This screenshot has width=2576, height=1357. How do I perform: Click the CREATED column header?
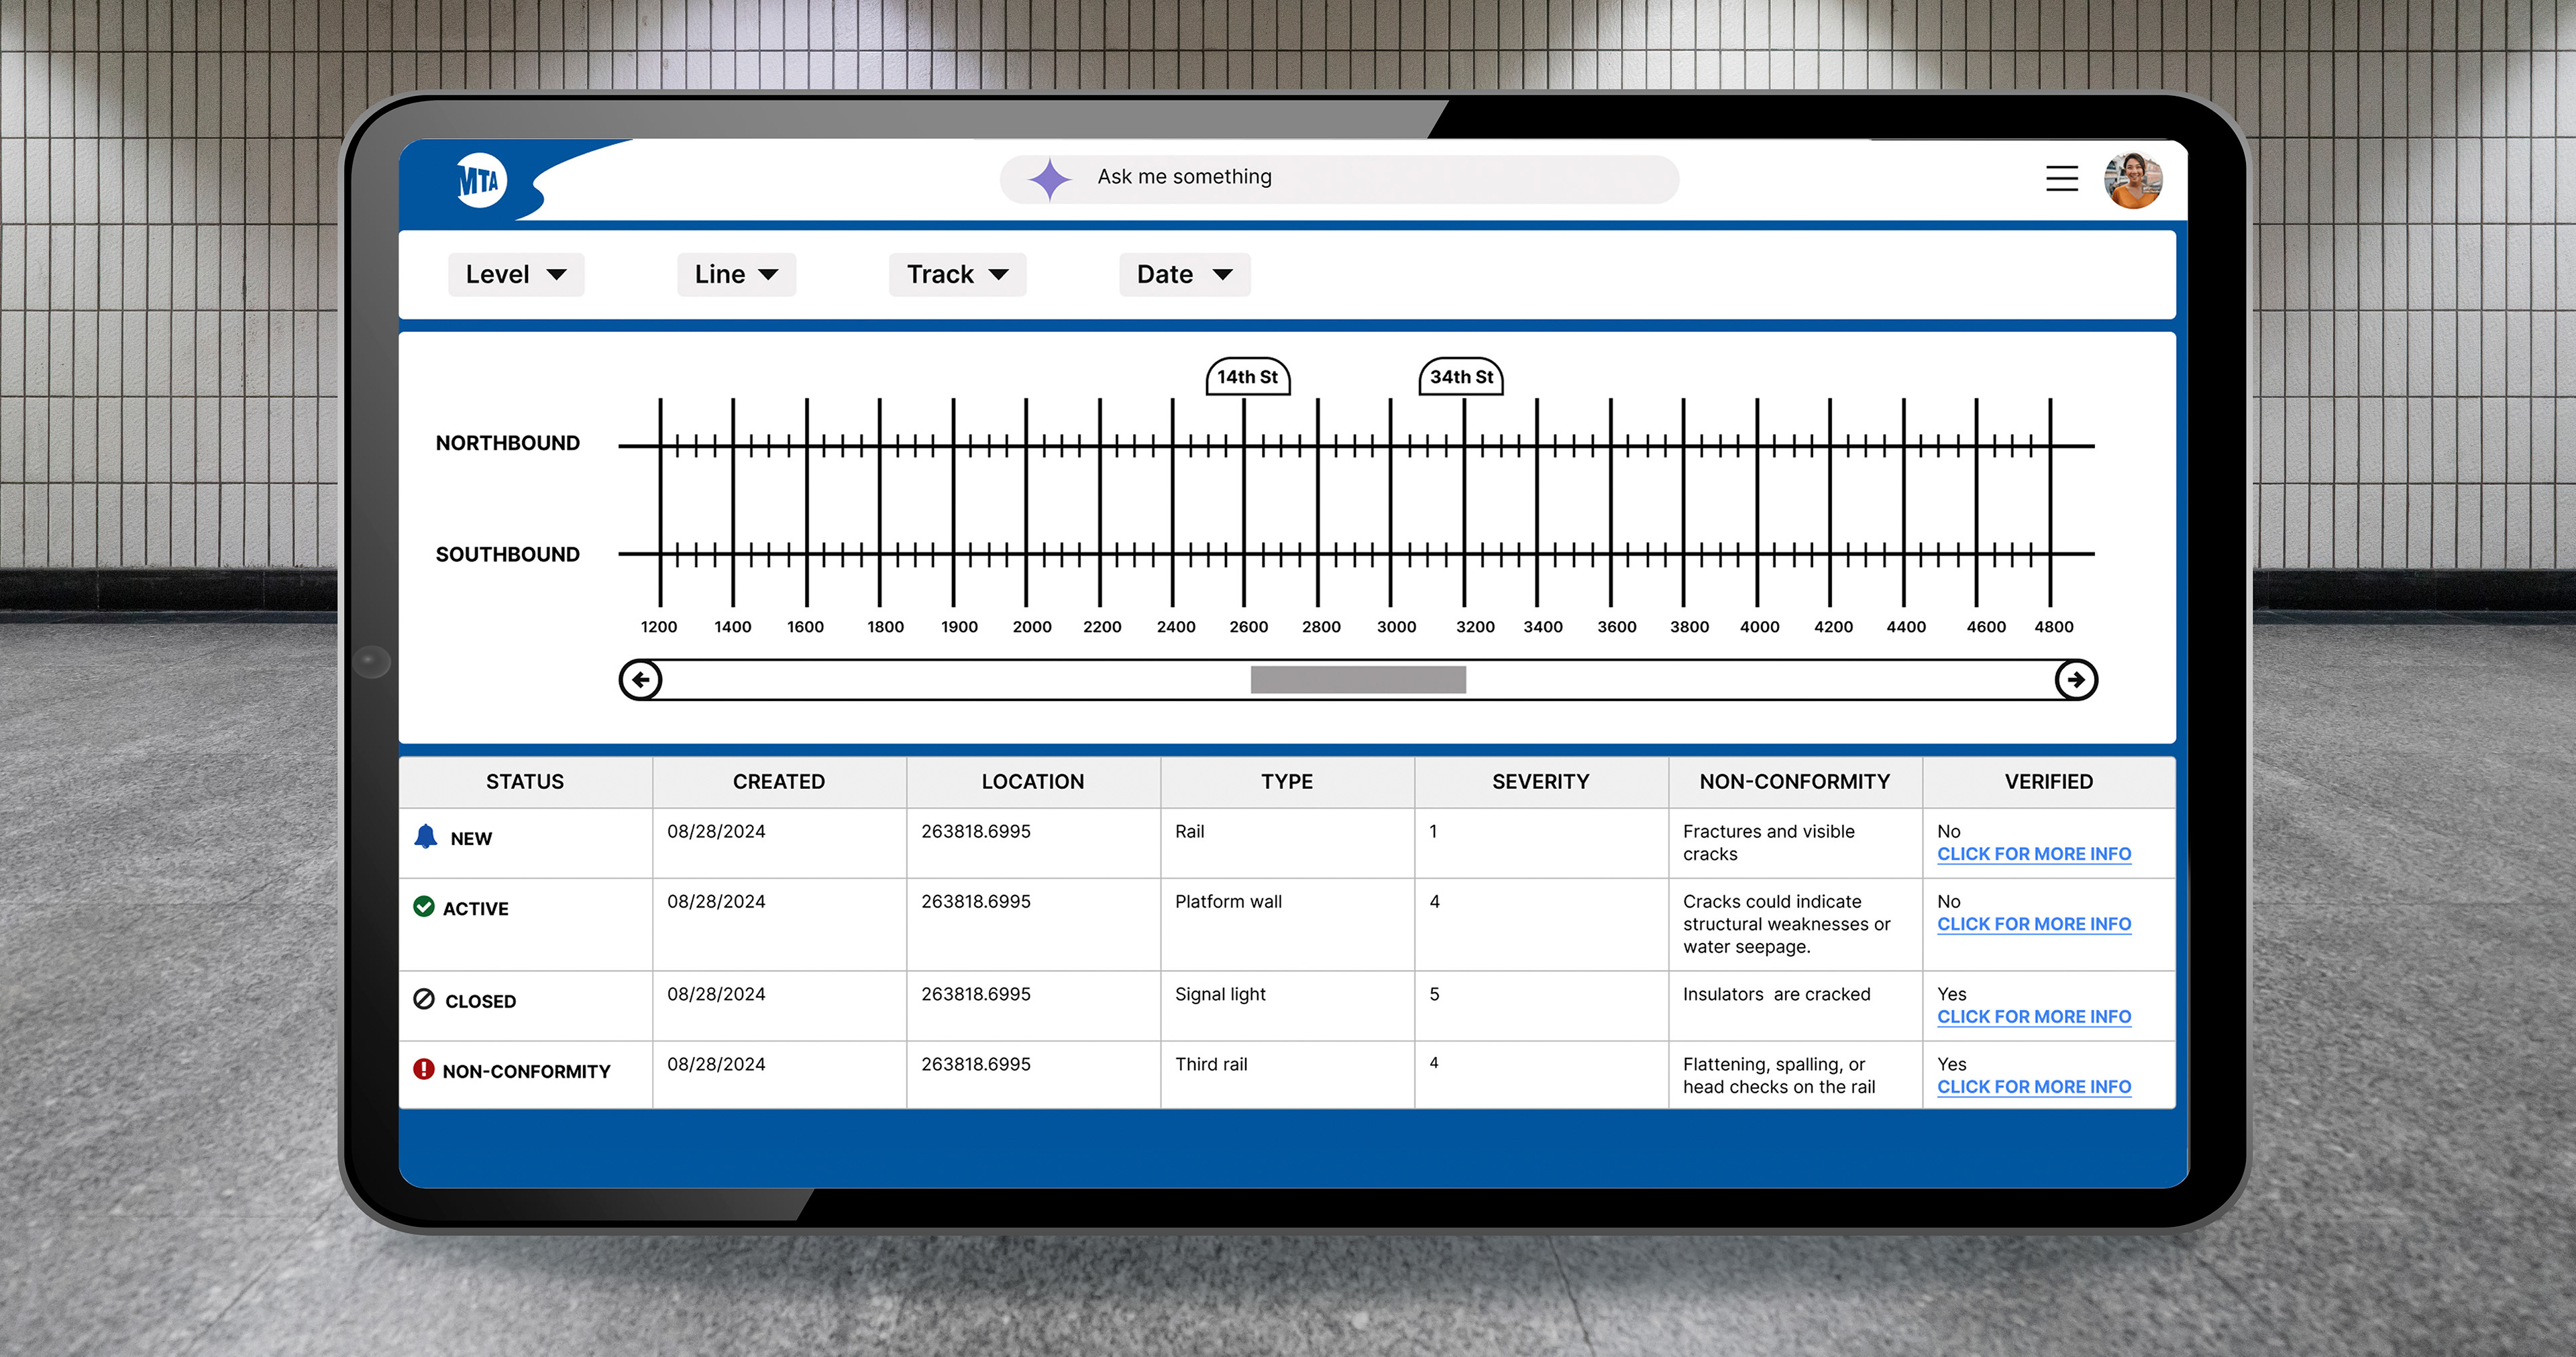pyautogui.click(x=778, y=782)
